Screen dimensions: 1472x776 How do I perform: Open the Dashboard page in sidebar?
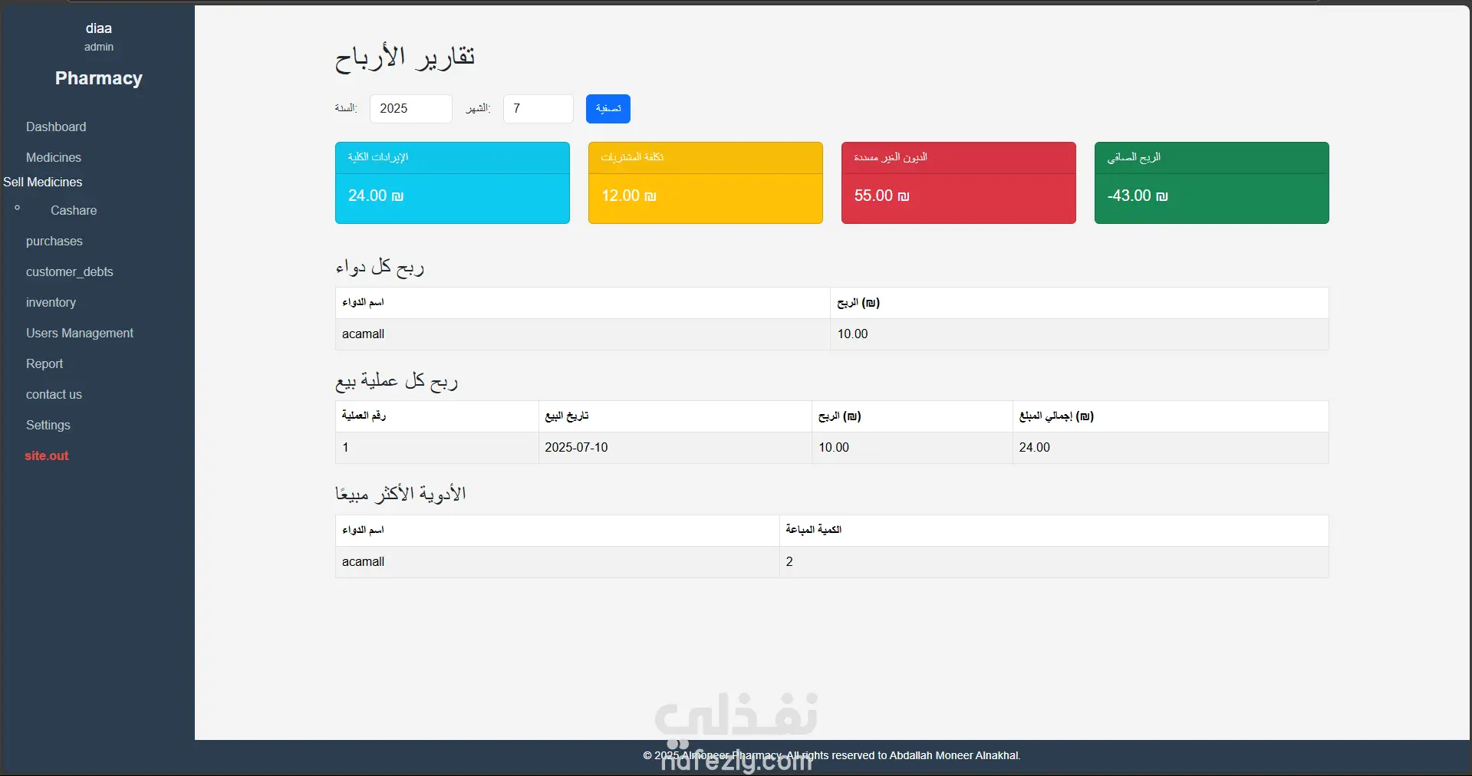pos(56,127)
